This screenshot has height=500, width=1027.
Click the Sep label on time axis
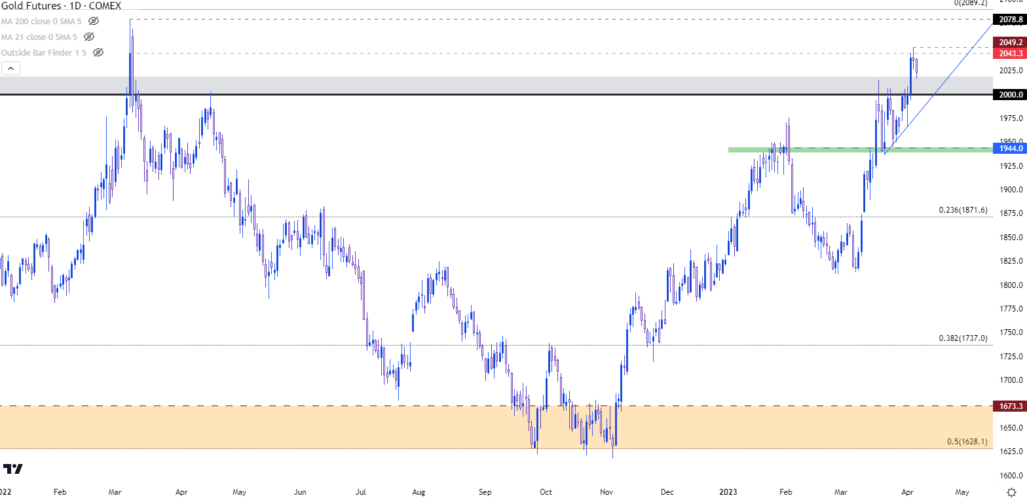click(484, 491)
